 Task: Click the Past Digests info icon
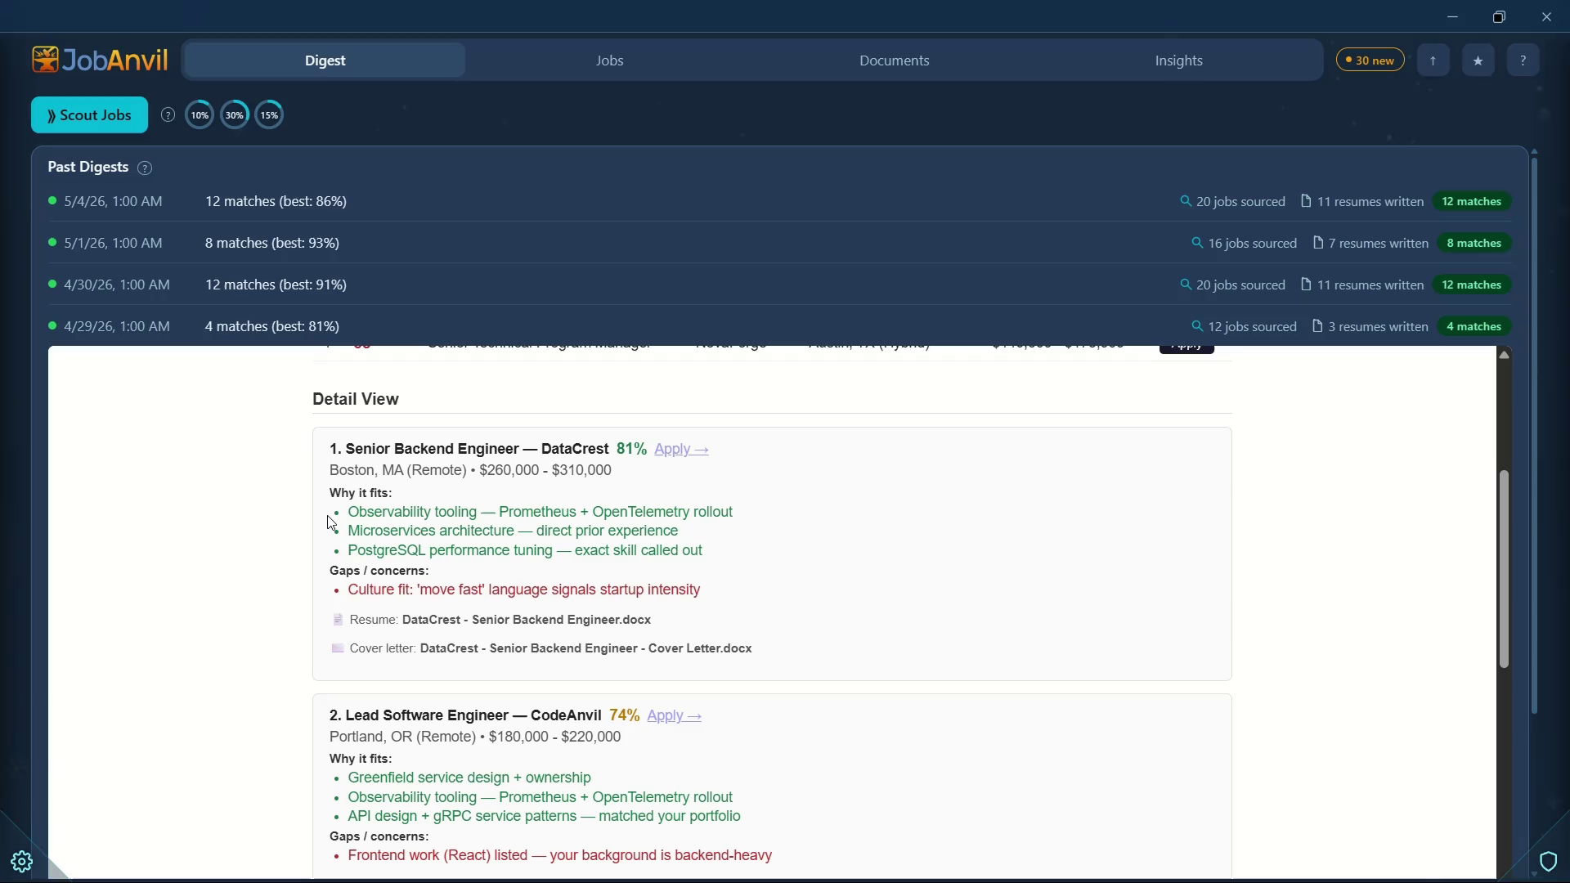[x=145, y=168]
